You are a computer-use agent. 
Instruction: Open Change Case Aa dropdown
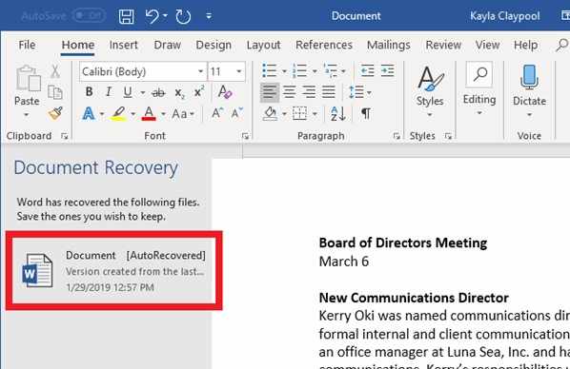183,114
